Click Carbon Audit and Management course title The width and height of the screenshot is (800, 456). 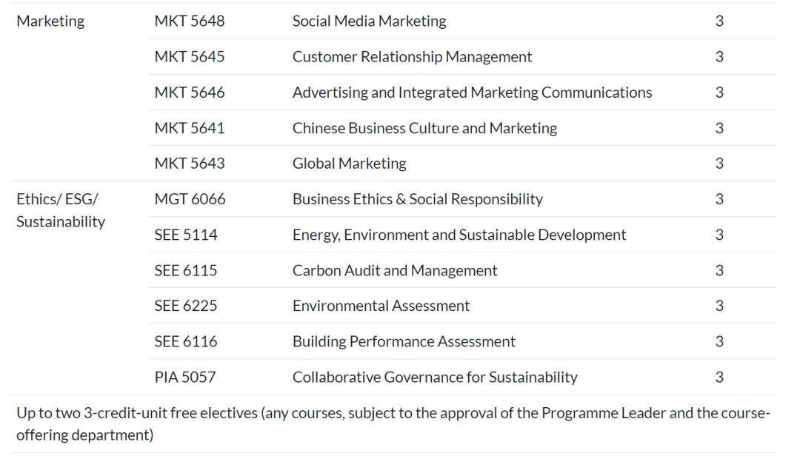[x=395, y=270]
